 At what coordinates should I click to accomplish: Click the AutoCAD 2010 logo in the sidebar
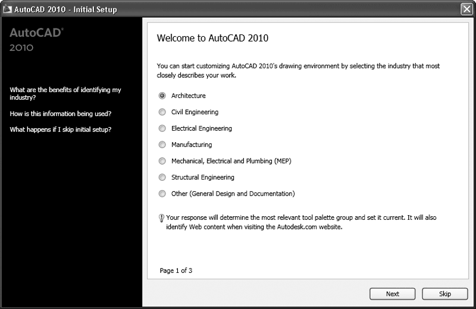37,40
